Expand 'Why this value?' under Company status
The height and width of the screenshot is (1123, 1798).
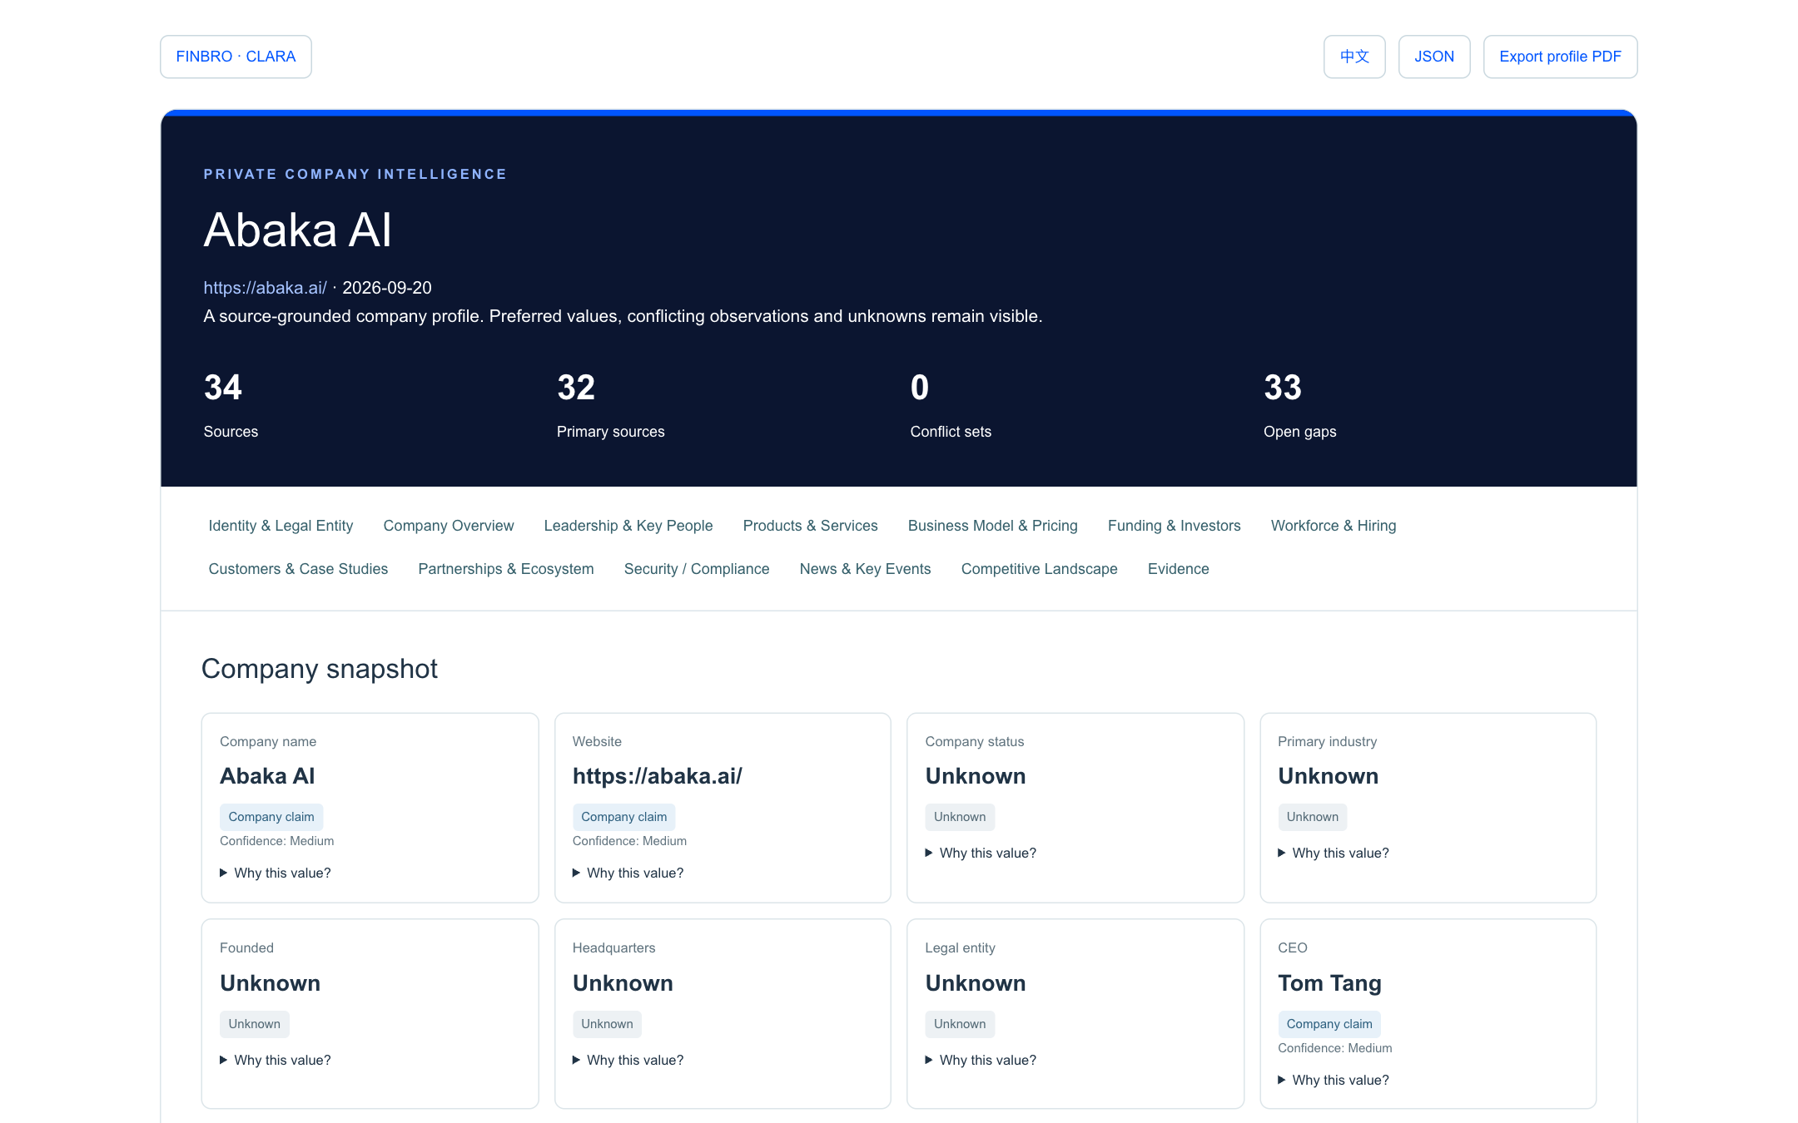(981, 853)
